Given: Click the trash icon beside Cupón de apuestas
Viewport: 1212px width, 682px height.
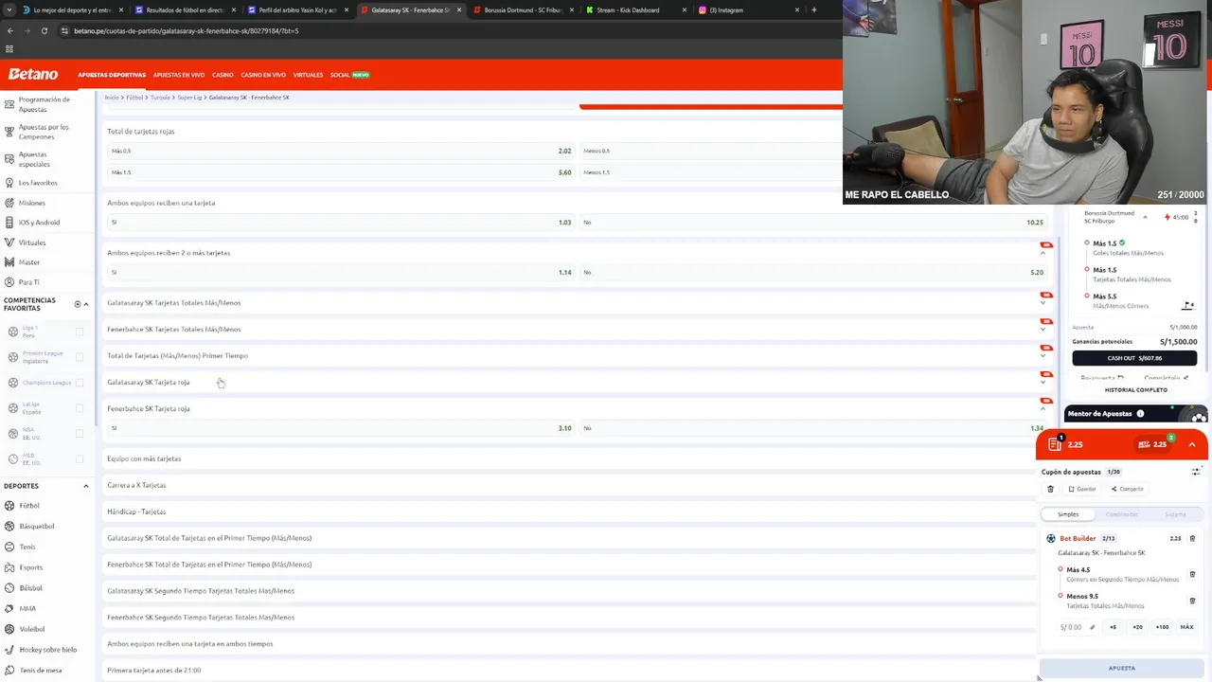Looking at the screenshot, I should coord(1050,489).
